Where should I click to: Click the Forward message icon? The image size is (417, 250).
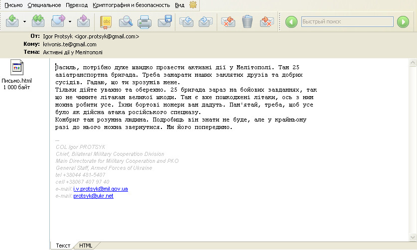[x=58, y=21]
